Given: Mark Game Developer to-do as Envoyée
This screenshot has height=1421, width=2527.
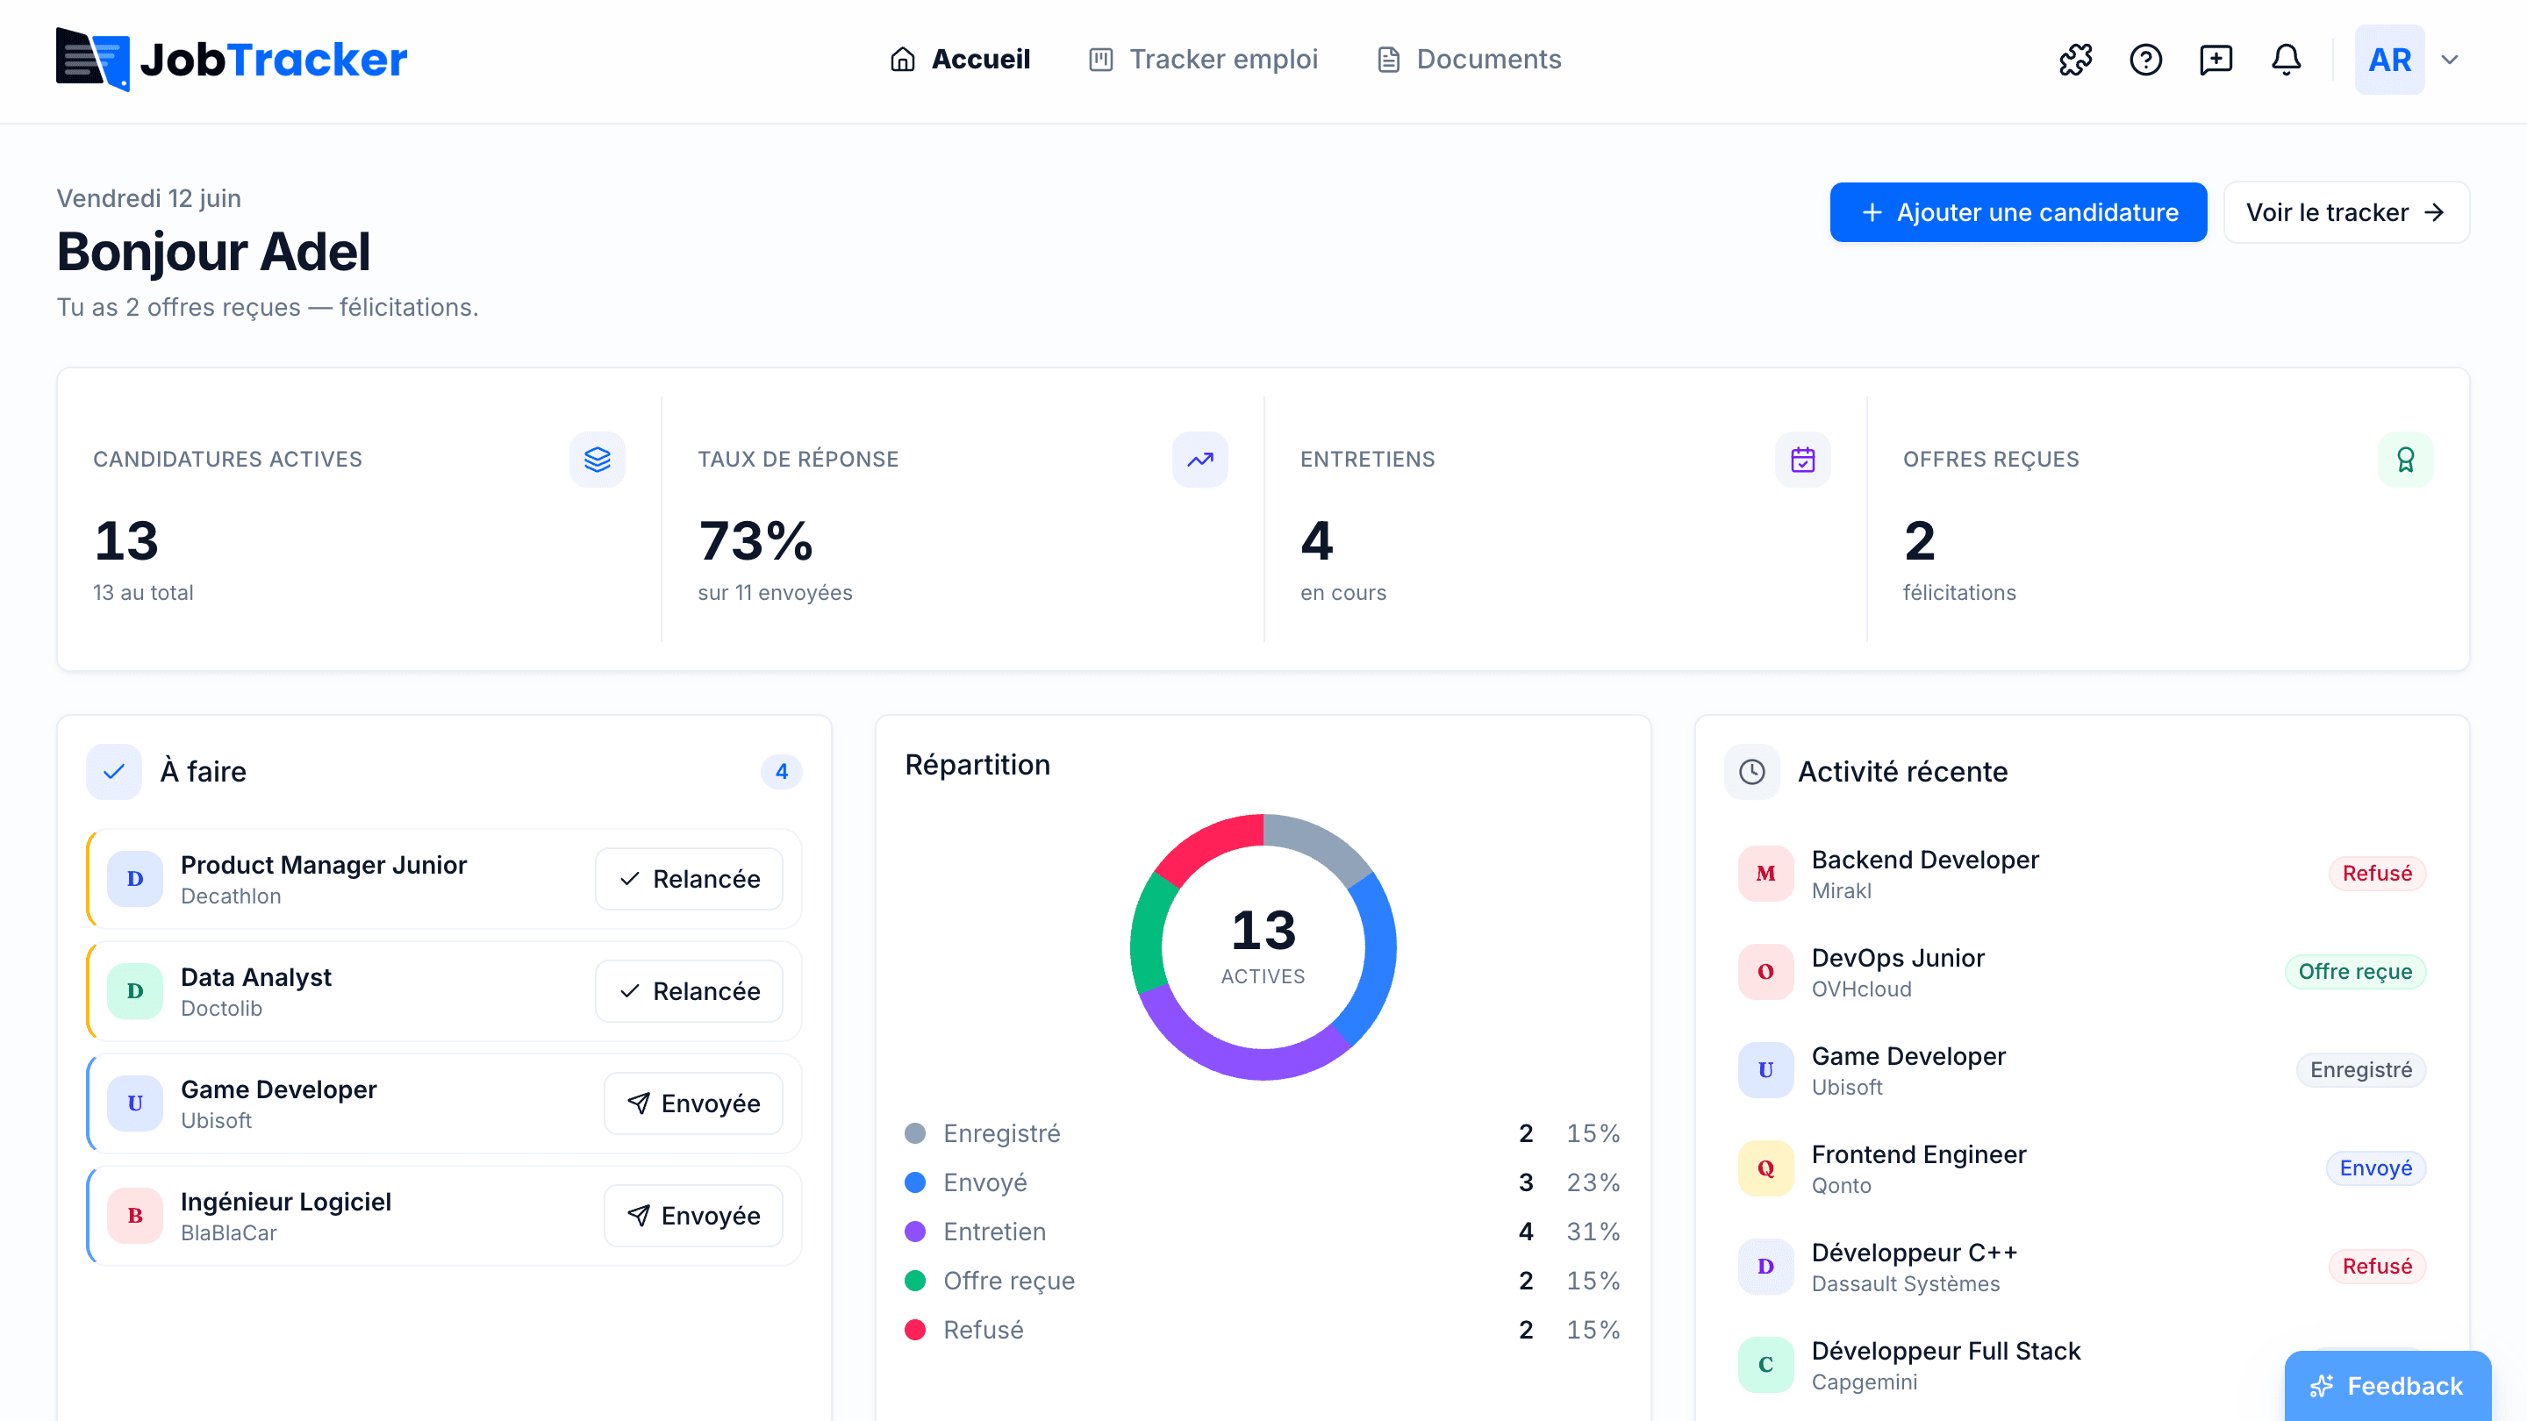Looking at the screenshot, I should 693,1103.
